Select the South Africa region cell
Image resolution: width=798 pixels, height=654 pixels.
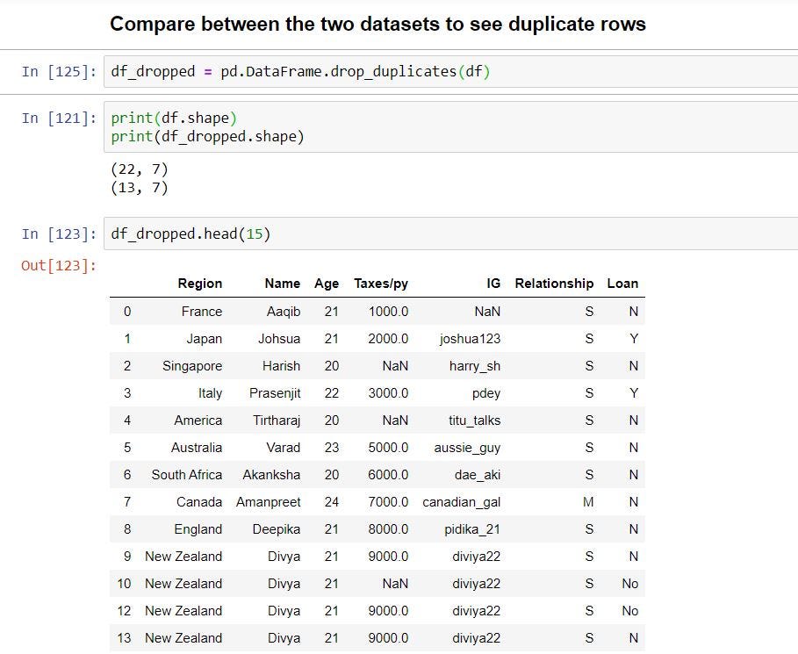[x=186, y=475]
